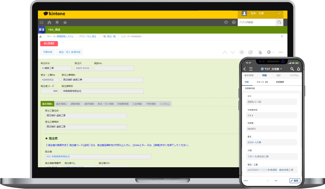Open the notifications bell in desktop header
325x189 pixels.
[x=57, y=23]
